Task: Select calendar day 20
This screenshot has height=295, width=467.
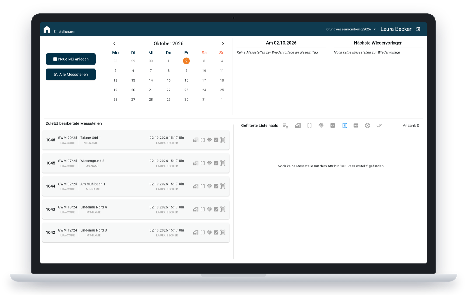Action: (x=133, y=90)
